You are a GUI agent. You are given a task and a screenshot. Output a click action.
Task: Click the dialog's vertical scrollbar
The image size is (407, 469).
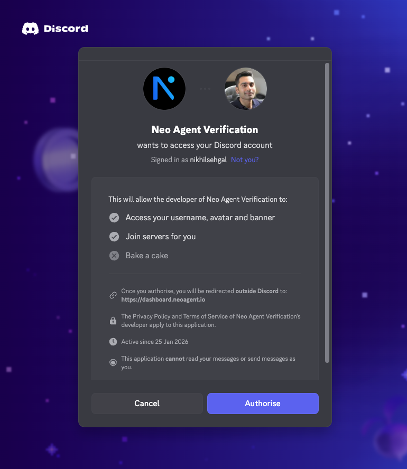327,213
